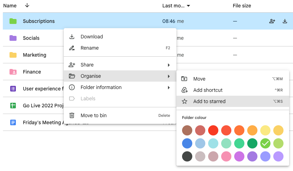Click the Folder information info icon
Image resolution: width=293 pixels, height=171 pixels.
[x=72, y=87]
